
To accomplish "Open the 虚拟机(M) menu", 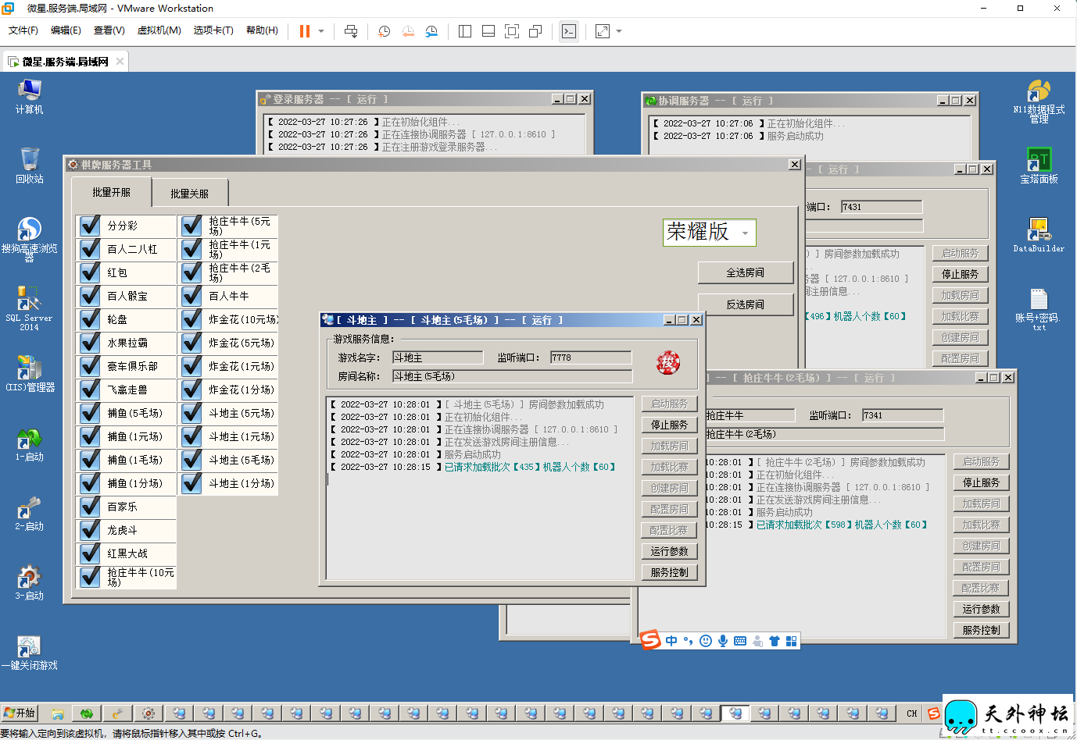I will click(x=159, y=30).
